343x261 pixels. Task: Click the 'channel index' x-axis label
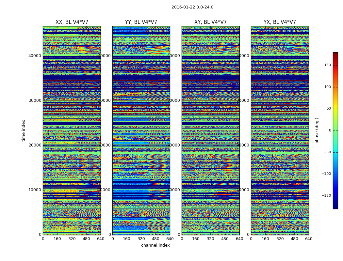(155, 245)
